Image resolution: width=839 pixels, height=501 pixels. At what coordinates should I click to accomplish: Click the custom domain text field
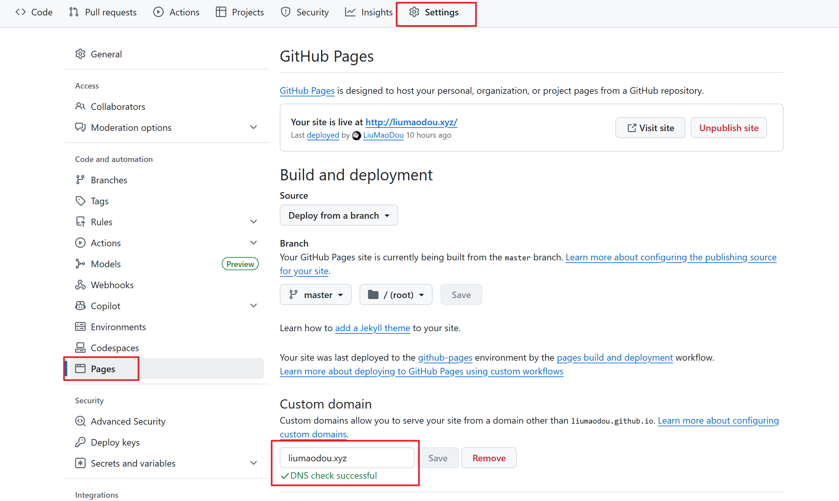(x=347, y=458)
